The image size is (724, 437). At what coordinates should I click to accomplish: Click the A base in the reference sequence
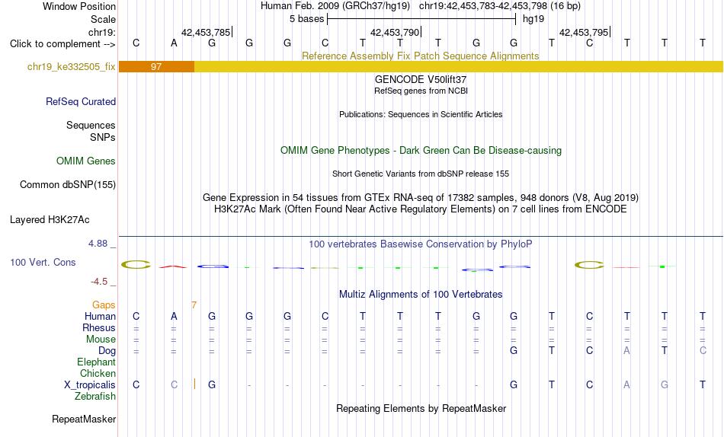tap(174, 43)
